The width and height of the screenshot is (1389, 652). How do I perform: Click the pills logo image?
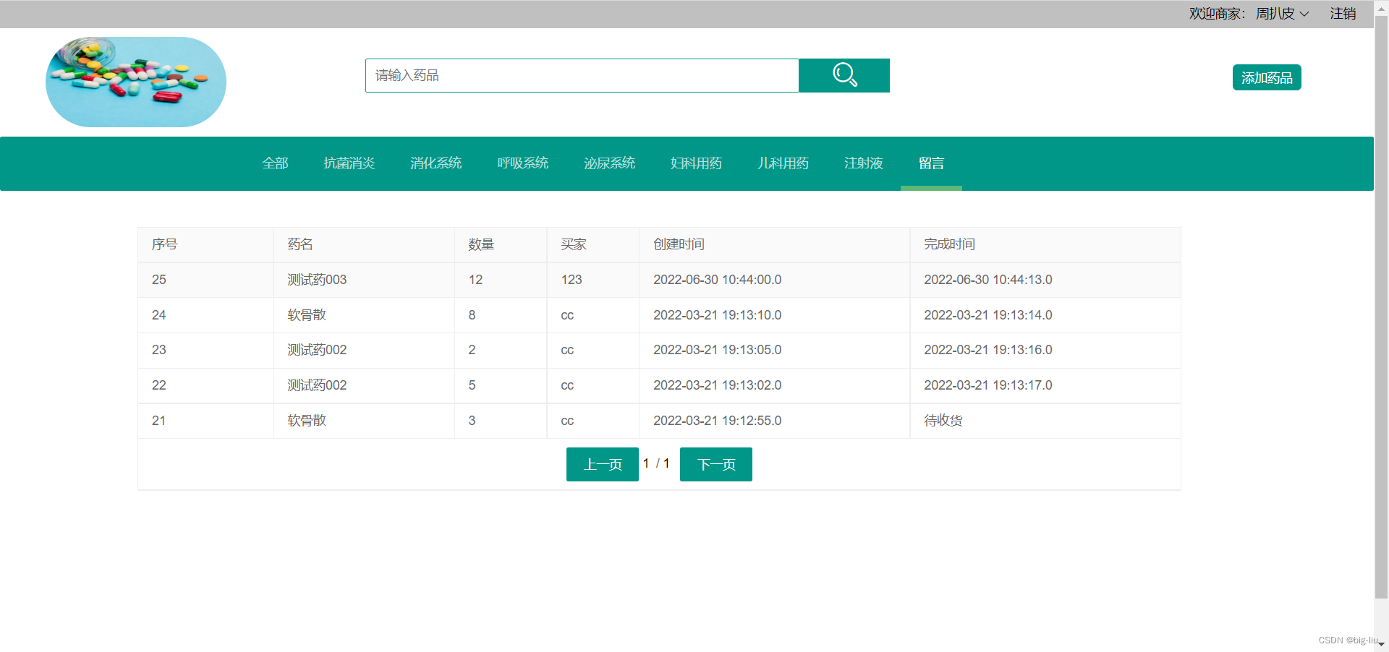(x=136, y=82)
